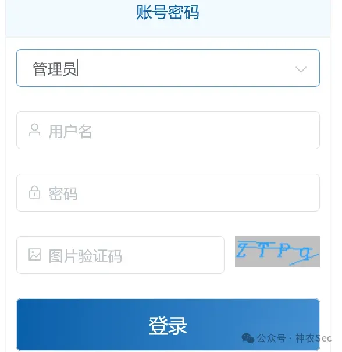
Task: Click the 密码 placeholder text
Action: (63, 193)
